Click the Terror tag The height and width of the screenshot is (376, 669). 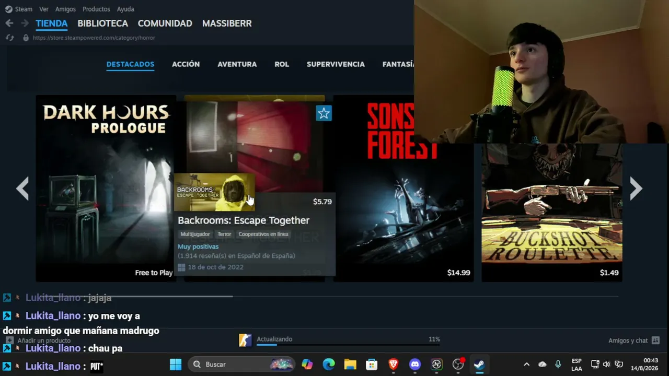click(224, 234)
